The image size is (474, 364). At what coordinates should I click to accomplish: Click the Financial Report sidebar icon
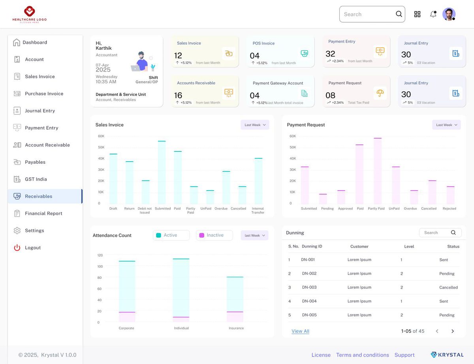click(x=17, y=213)
